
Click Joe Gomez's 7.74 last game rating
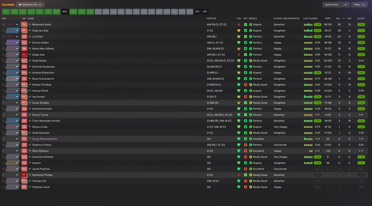click(x=317, y=97)
